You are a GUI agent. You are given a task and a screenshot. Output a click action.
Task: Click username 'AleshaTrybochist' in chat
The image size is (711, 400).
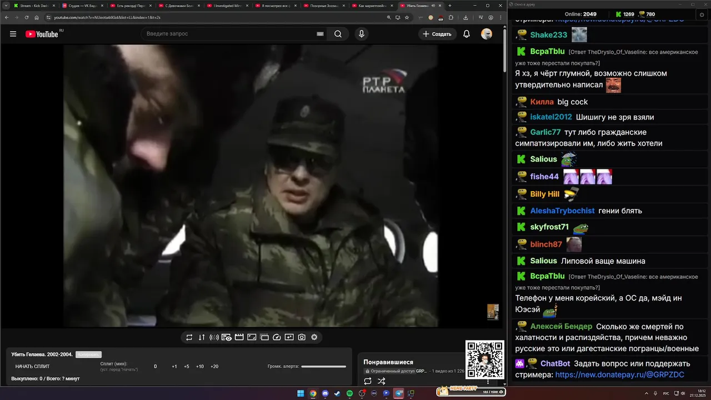(562, 211)
